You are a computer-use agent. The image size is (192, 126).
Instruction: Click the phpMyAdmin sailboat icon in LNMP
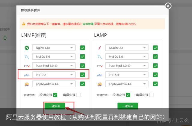point(27,84)
